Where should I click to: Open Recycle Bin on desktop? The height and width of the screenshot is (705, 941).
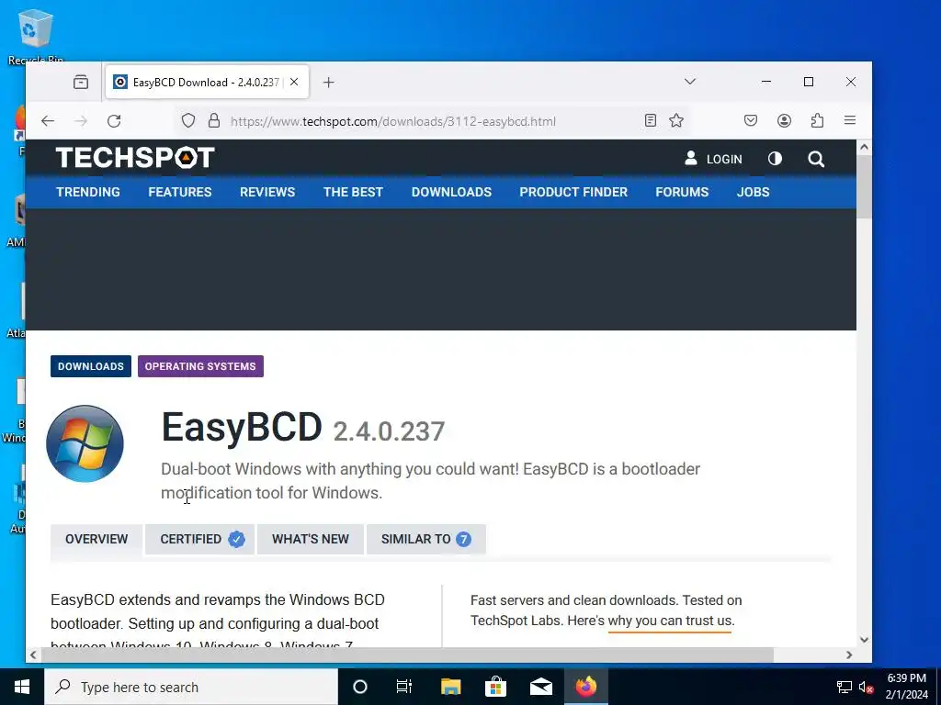36,37
